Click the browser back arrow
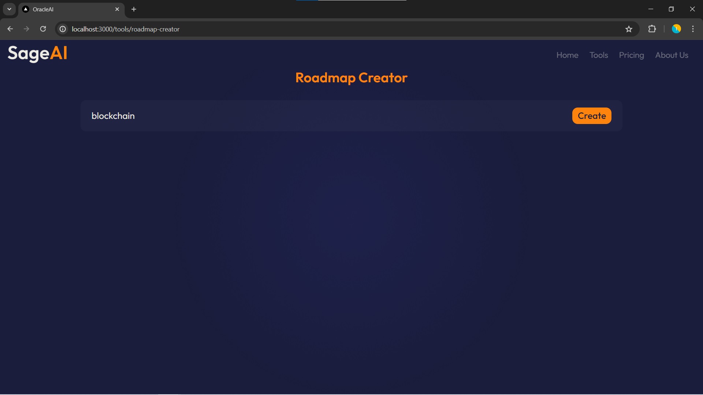703x395 pixels. point(10,29)
